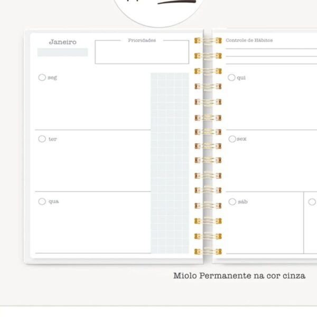Click the "qua" day label
Viewport: 317px width, 317px height.
pyautogui.click(x=53, y=202)
